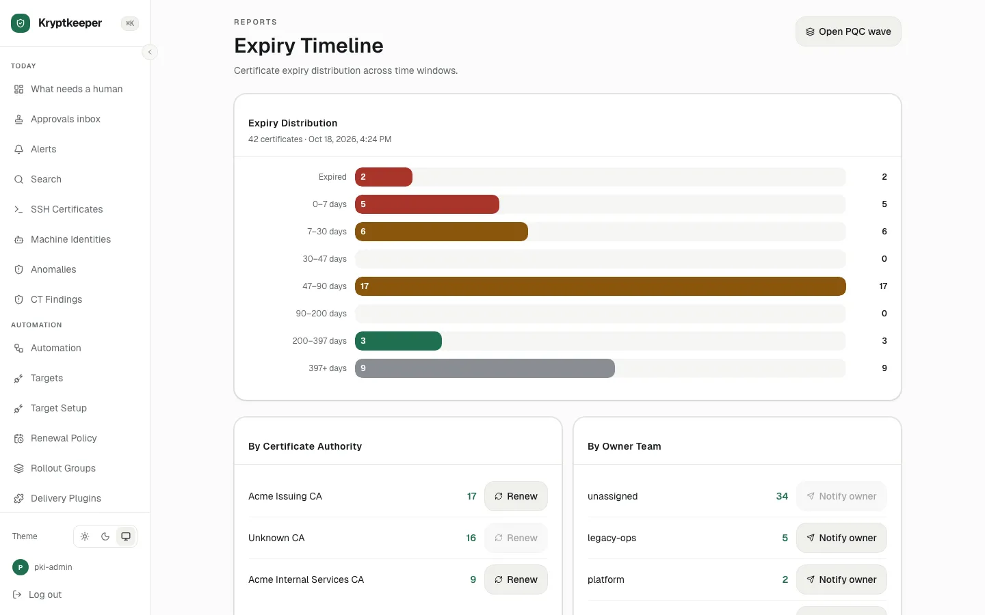The width and height of the screenshot is (985, 615).
Task: Navigate to Rollout Groups
Action: (75, 469)
